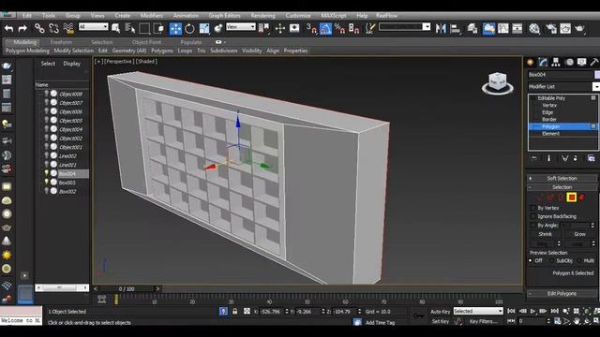The width and height of the screenshot is (600, 337).
Task: Select SubObj preview selection radio
Action: point(552,260)
